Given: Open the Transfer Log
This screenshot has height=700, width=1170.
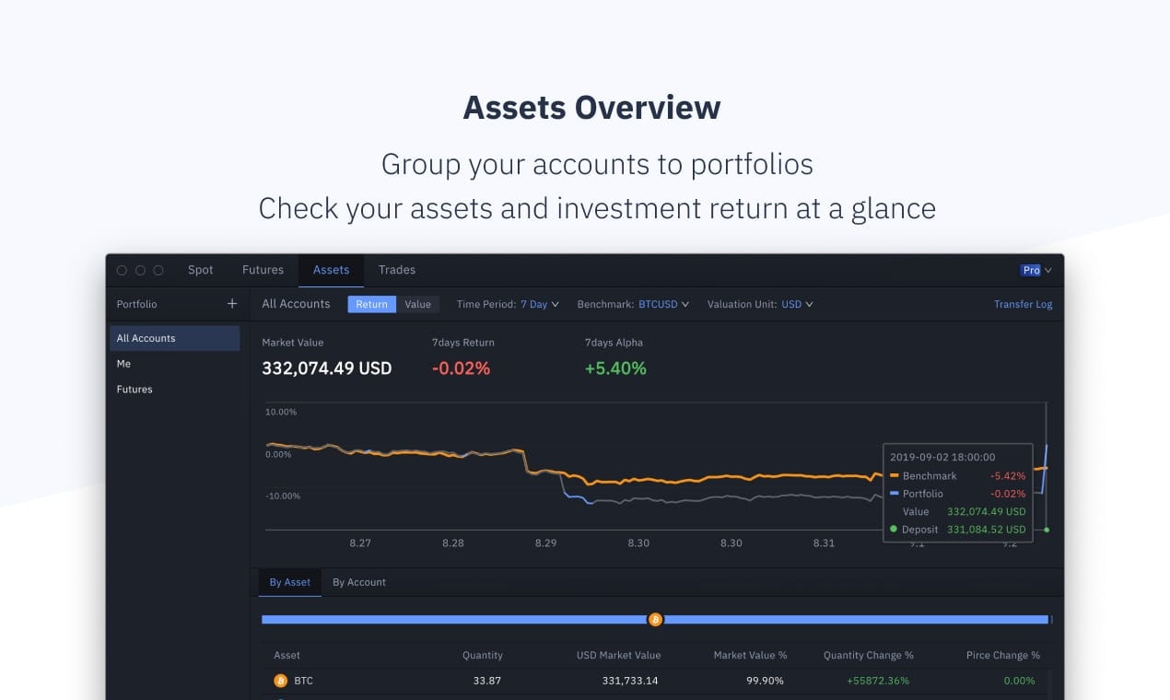Looking at the screenshot, I should point(1023,303).
